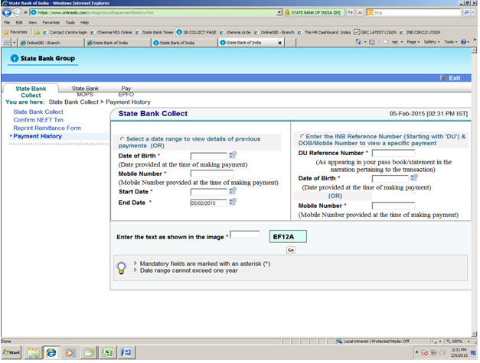Click the captcha text input field
Image resolution: width=480 pixels, height=363 pixels.
coord(244,235)
